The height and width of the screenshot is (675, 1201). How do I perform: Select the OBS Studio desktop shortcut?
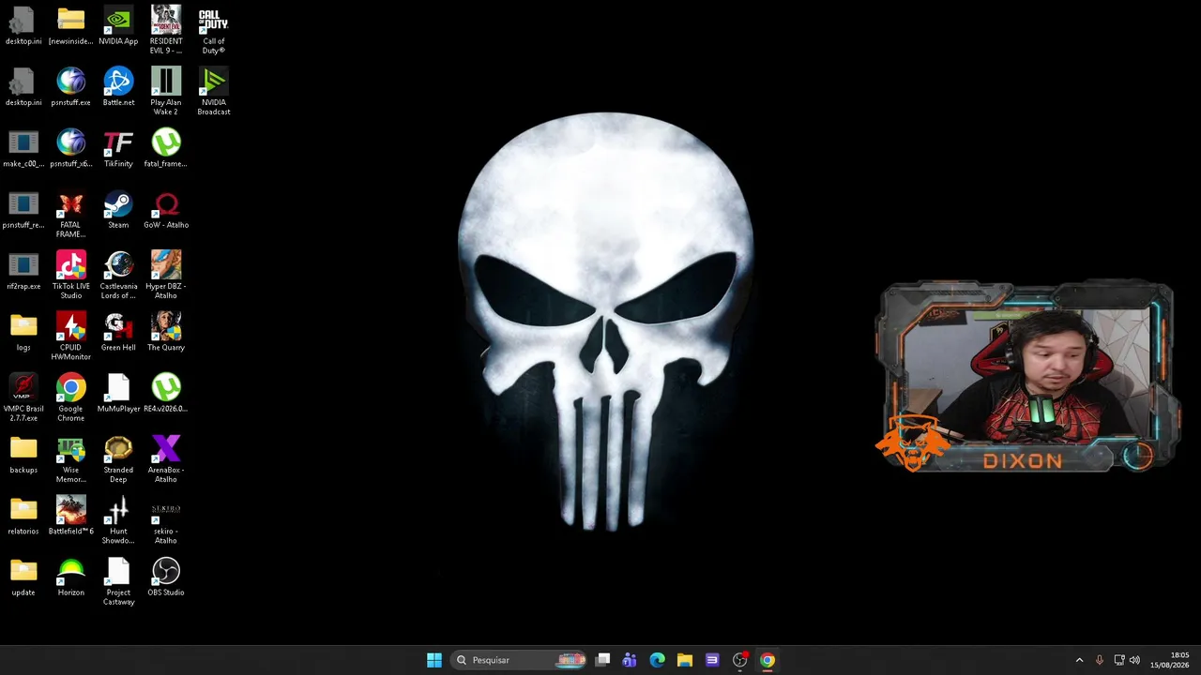(166, 577)
